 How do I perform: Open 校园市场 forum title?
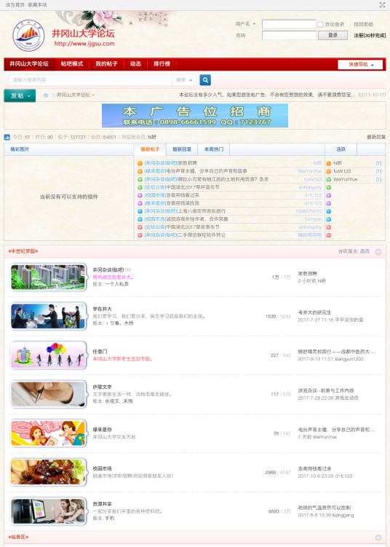pyautogui.click(x=102, y=469)
